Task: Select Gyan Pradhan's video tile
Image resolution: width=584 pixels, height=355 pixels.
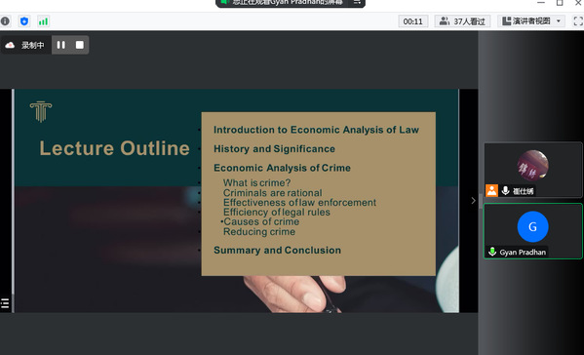Action: point(532,231)
